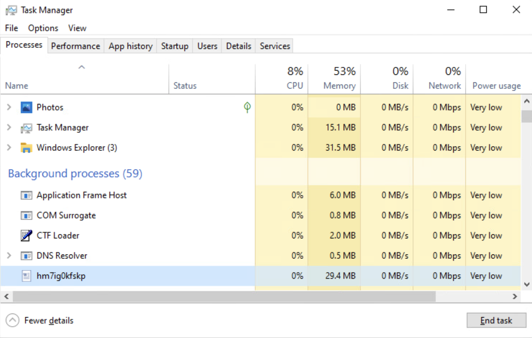Expand the Task Manager process group
The height and width of the screenshot is (338, 532).
click(x=9, y=128)
